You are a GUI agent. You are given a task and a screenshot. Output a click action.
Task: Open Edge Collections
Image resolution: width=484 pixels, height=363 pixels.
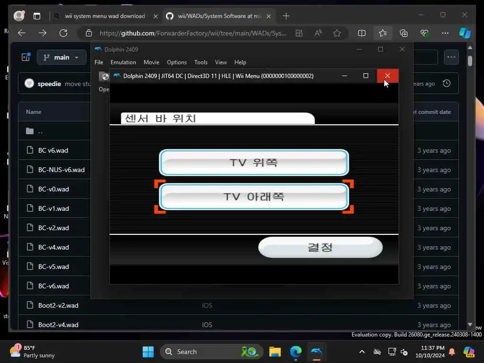pos(404,33)
